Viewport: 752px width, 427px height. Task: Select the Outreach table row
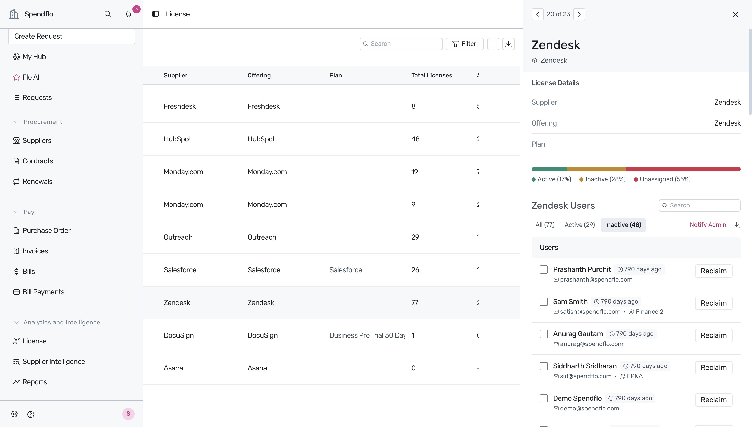331,237
